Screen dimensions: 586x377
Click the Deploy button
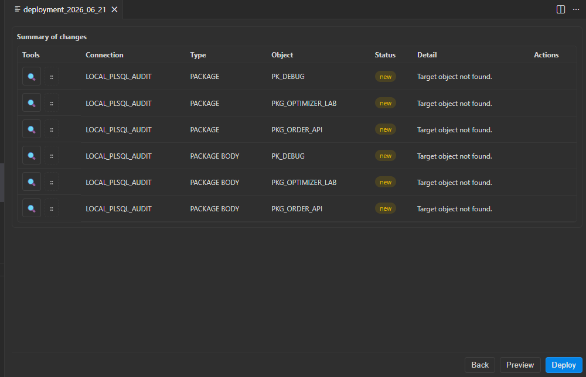(564, 365)
